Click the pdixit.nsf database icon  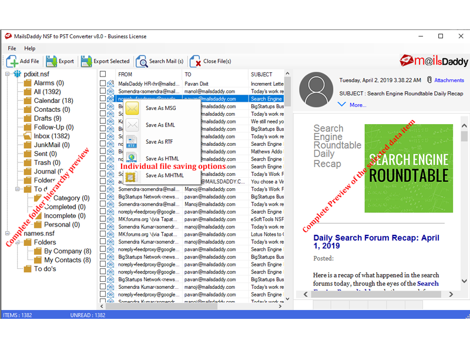18,74
